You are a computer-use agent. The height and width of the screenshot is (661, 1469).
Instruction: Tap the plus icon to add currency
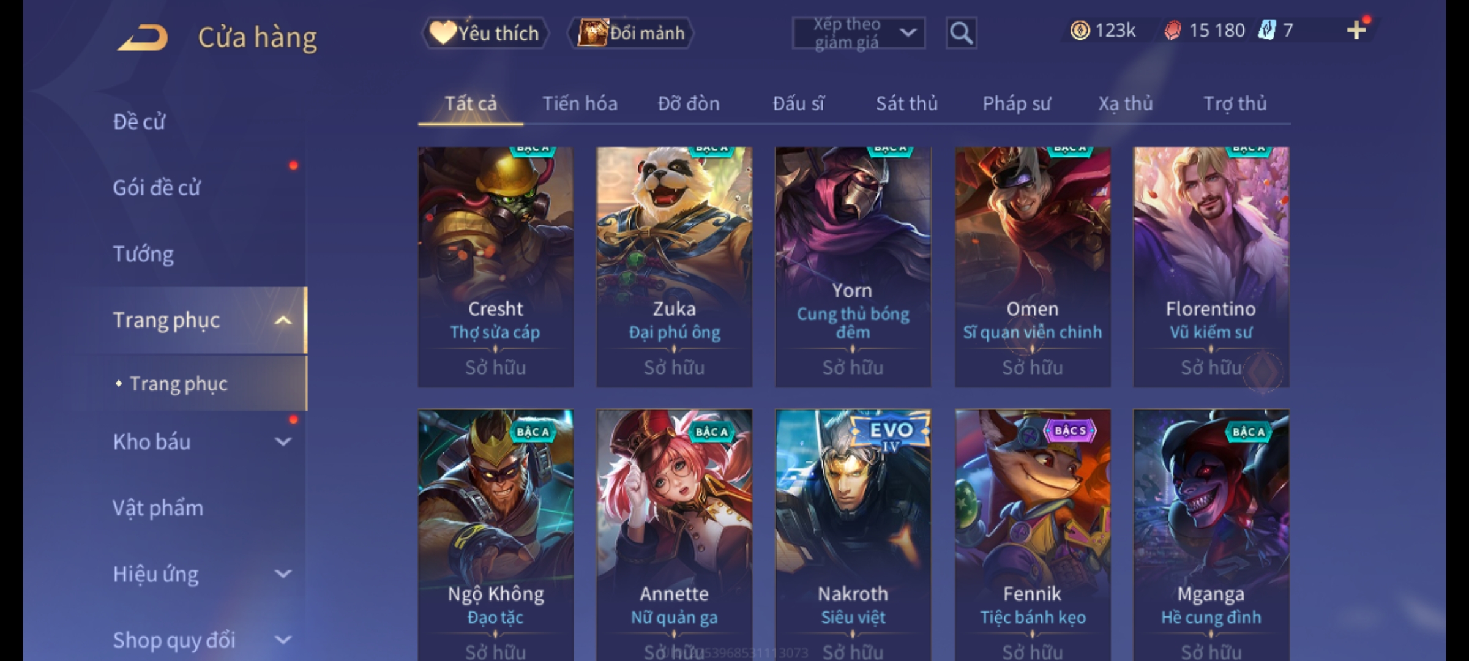pos(1356,30)
